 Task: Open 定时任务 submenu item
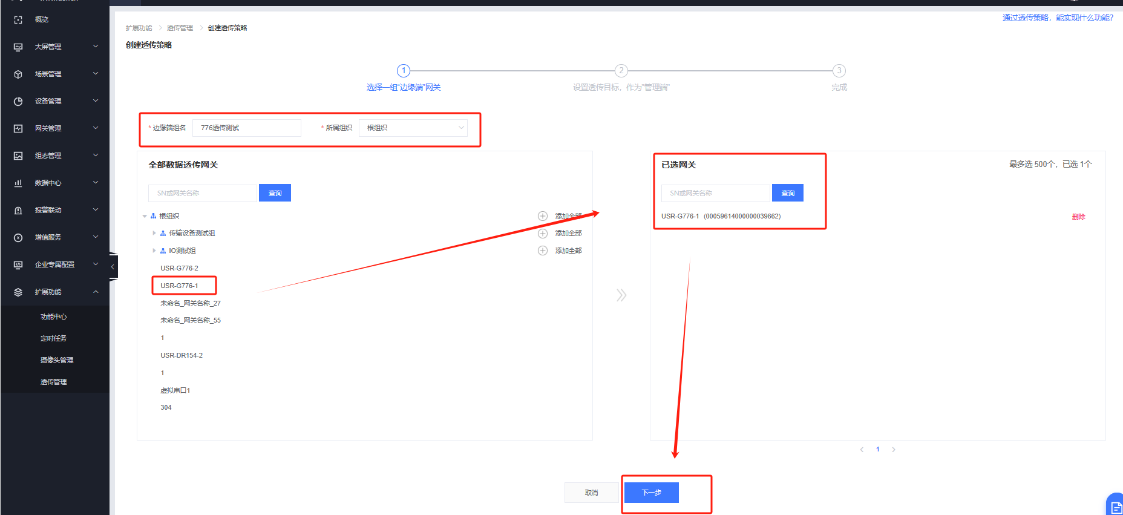click(x=54, y=338)
